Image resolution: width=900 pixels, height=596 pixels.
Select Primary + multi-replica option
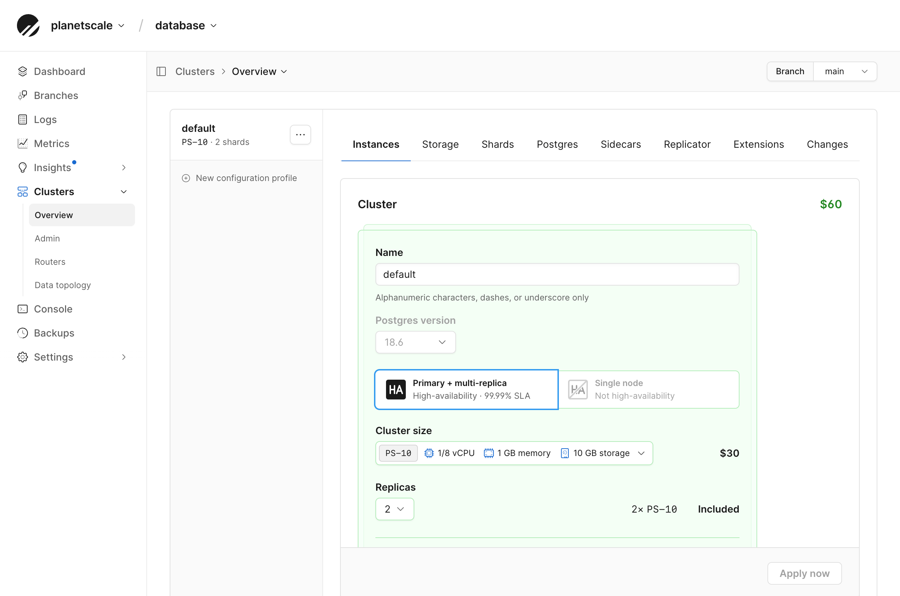click(466, 390)
